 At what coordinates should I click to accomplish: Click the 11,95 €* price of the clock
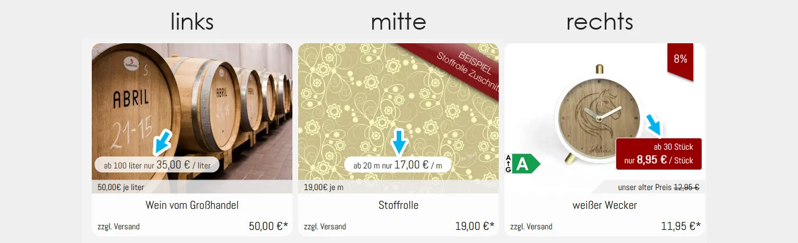point(681,226)
